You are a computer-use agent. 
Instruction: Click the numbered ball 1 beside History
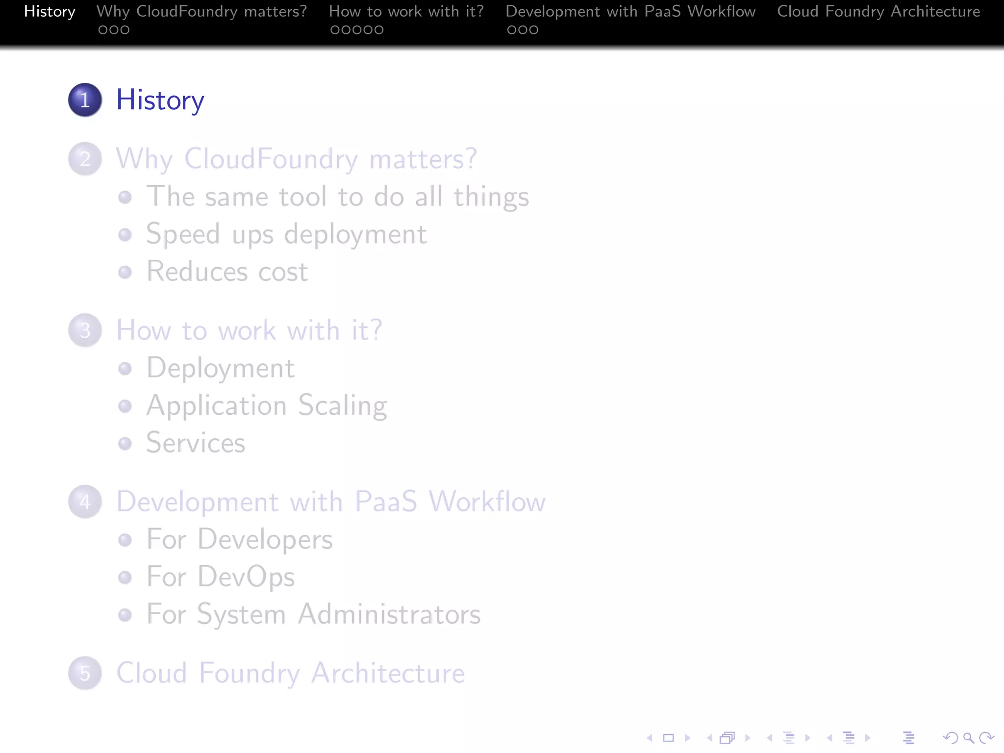[x=85, y=100]
